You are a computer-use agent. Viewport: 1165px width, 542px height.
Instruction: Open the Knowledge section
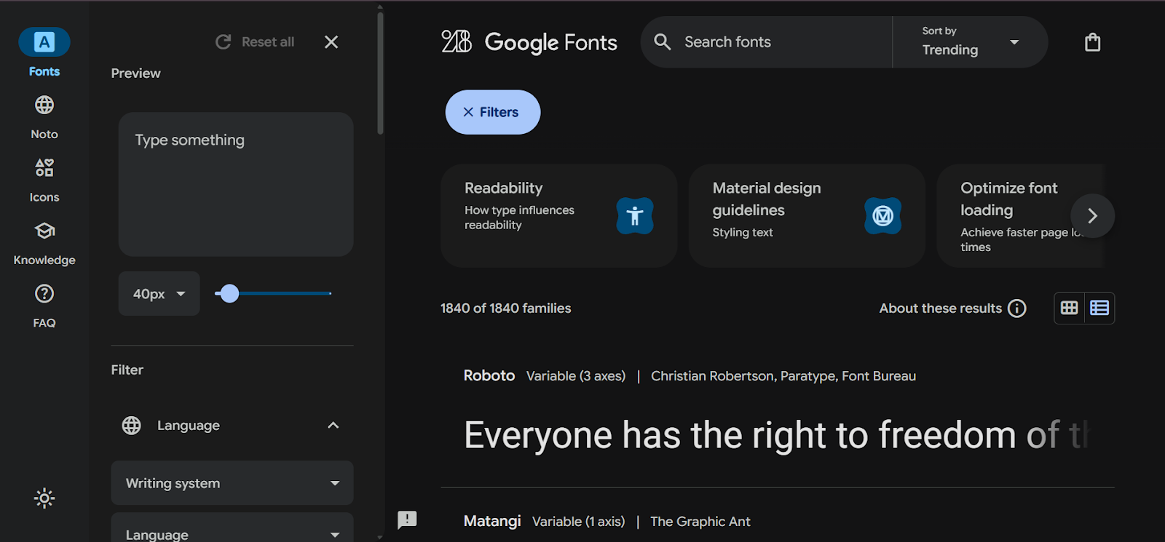point(44,244)
